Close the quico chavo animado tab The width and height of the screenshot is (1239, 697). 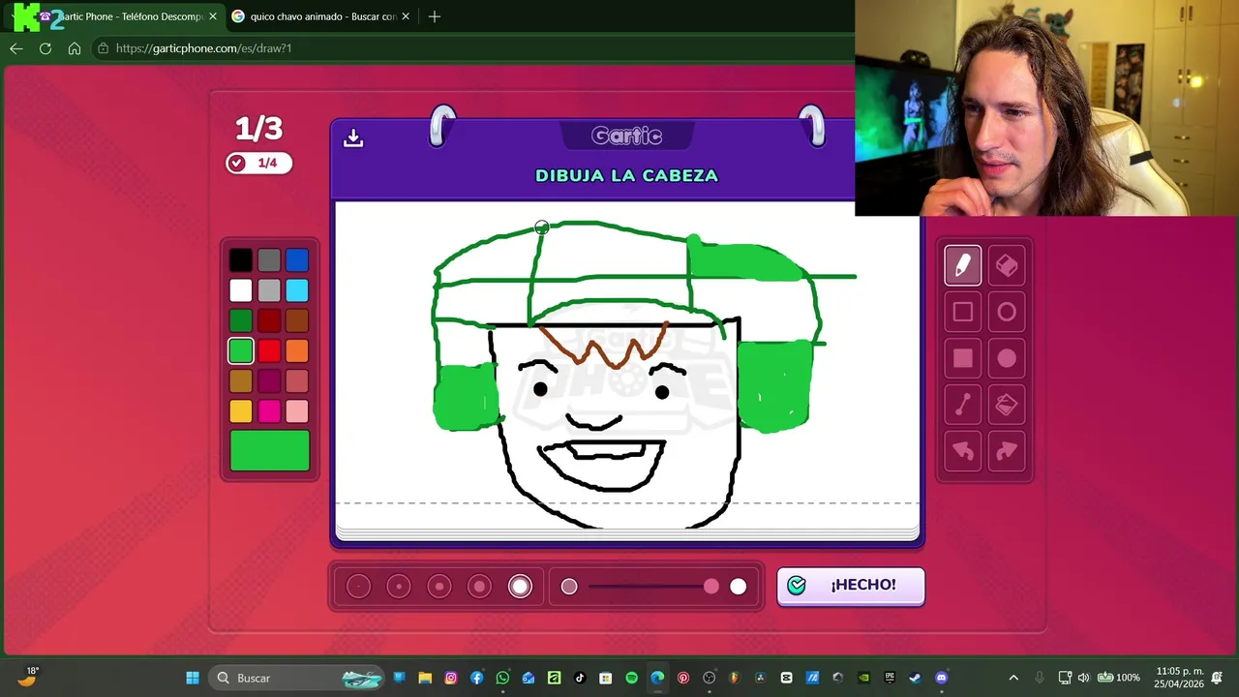pyautogui.click(x=406, y=16)
